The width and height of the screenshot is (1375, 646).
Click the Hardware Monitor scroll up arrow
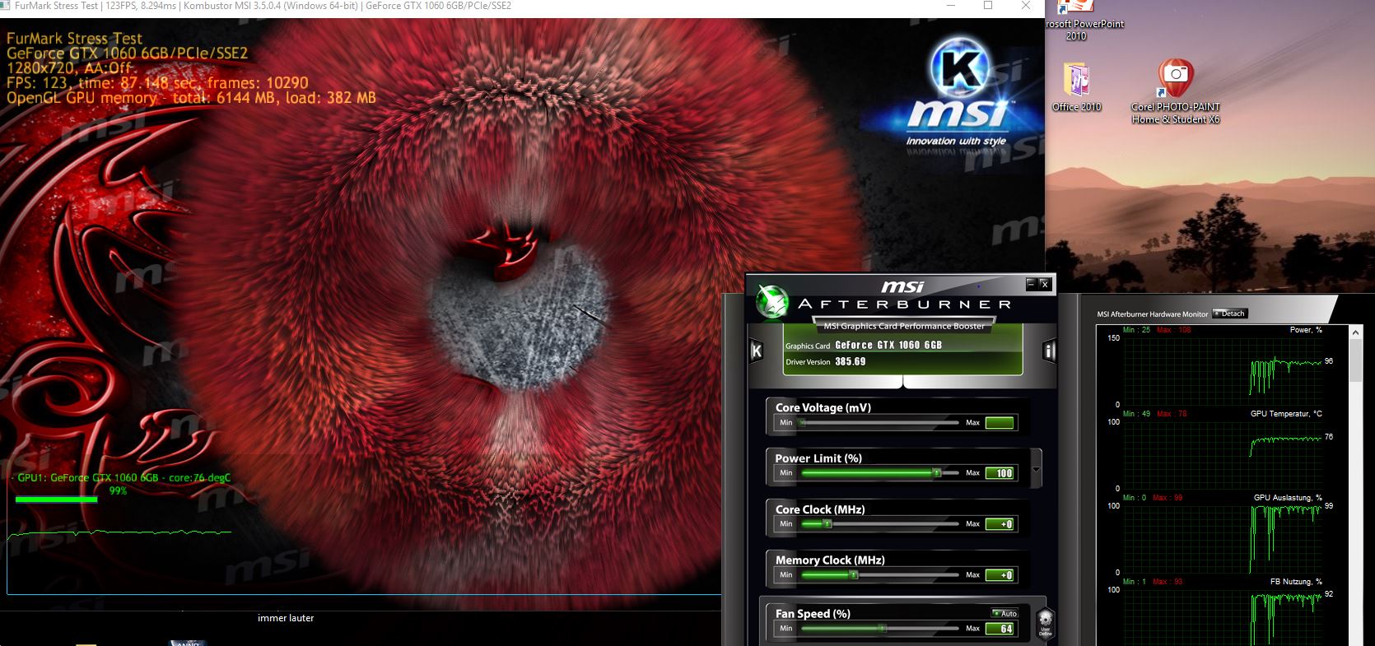click(x=1356, y=332)
